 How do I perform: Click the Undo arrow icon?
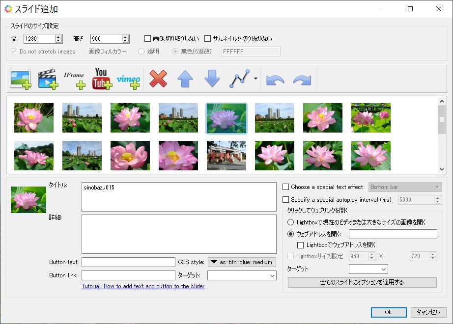point(276,79)
